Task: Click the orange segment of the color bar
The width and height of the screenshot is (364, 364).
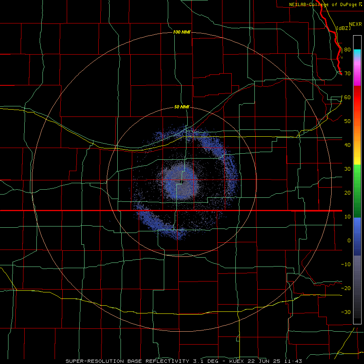Action: pos(357,130)
